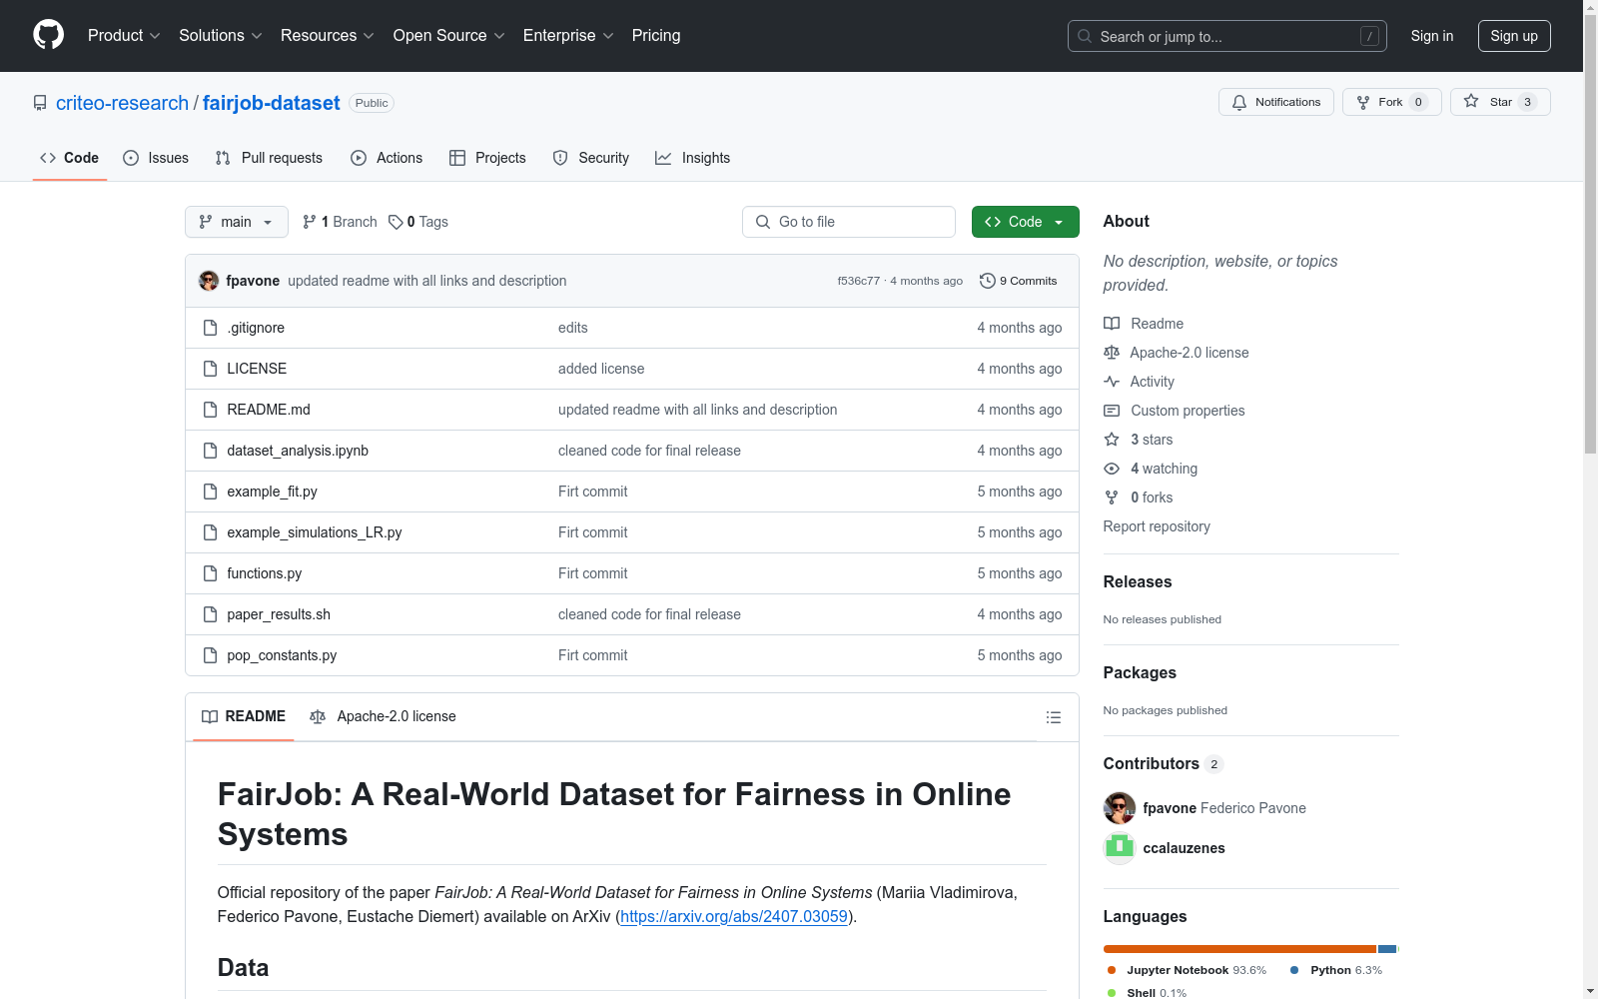
Task: Open the criteo-research organization link
Action: (x=122, y=103)
